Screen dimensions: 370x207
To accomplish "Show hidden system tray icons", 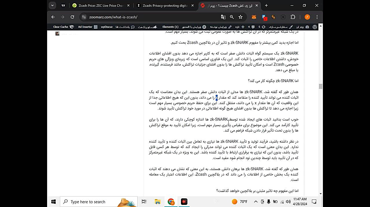I will pos(256,202).
